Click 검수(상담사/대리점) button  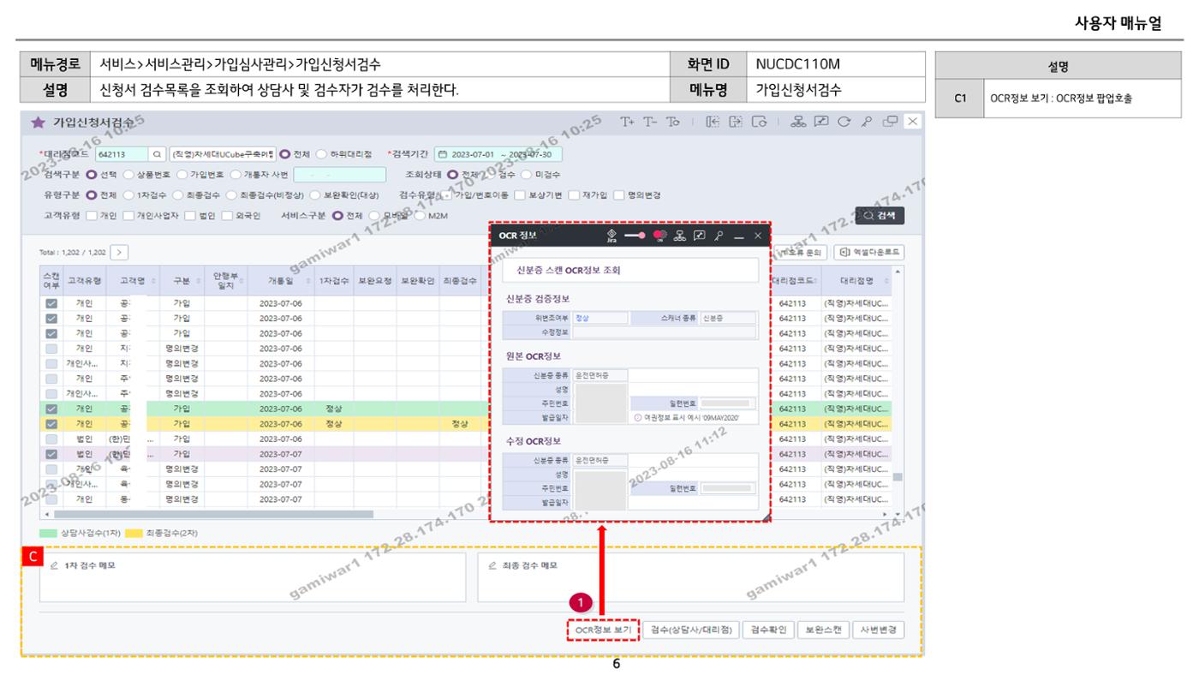coord(689,630)
